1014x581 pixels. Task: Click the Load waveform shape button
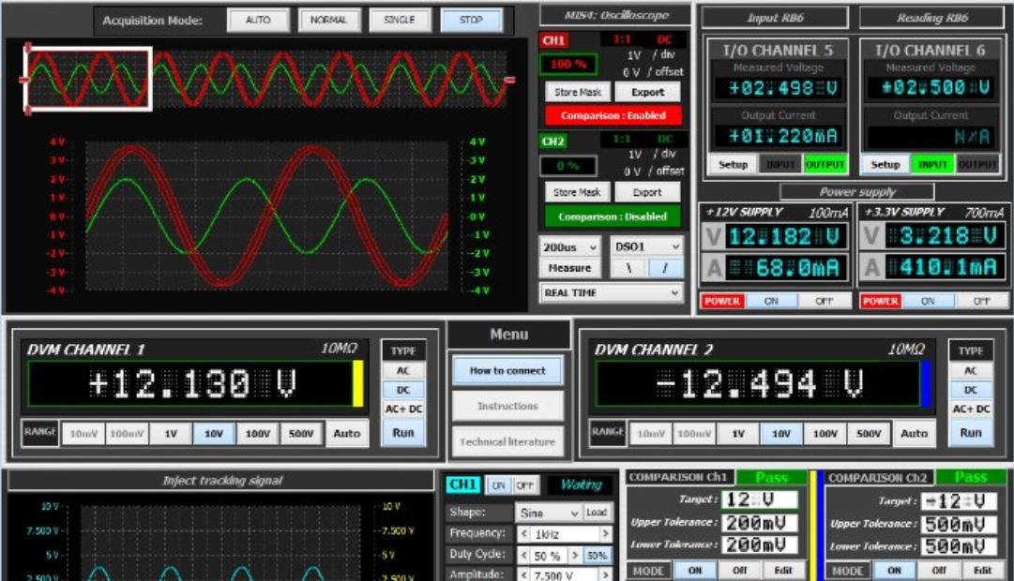point(597,513)
